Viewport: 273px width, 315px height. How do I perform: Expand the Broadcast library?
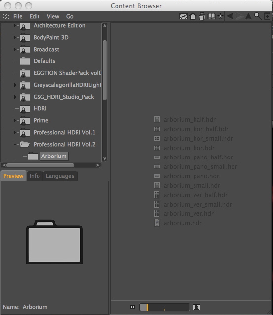(x=15, y=49)
